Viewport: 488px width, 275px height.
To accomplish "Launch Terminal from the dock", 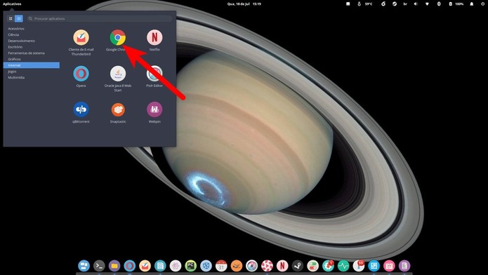I will [x=99, y=266].
